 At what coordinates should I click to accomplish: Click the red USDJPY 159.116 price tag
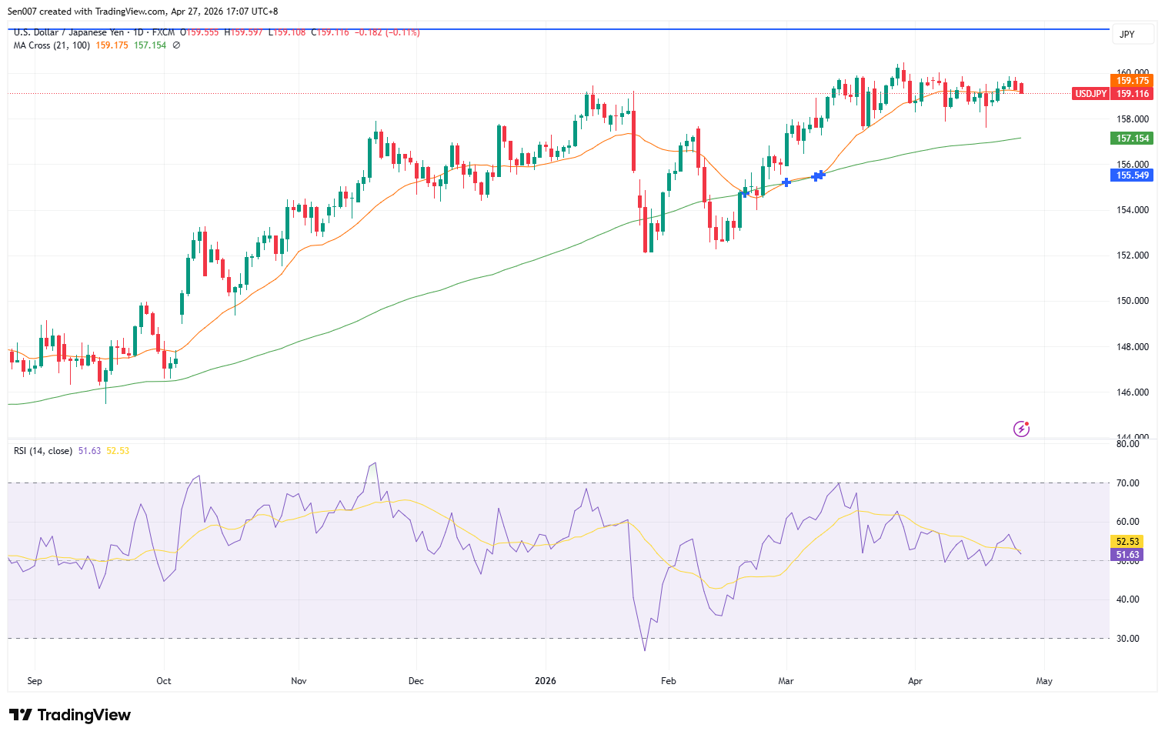pyautogui.click(x=1112, y=92)
